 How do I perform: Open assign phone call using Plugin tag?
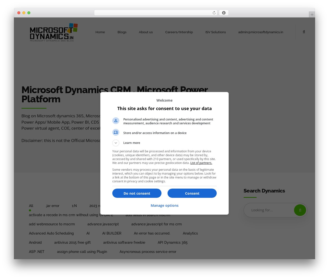(82, 252)
